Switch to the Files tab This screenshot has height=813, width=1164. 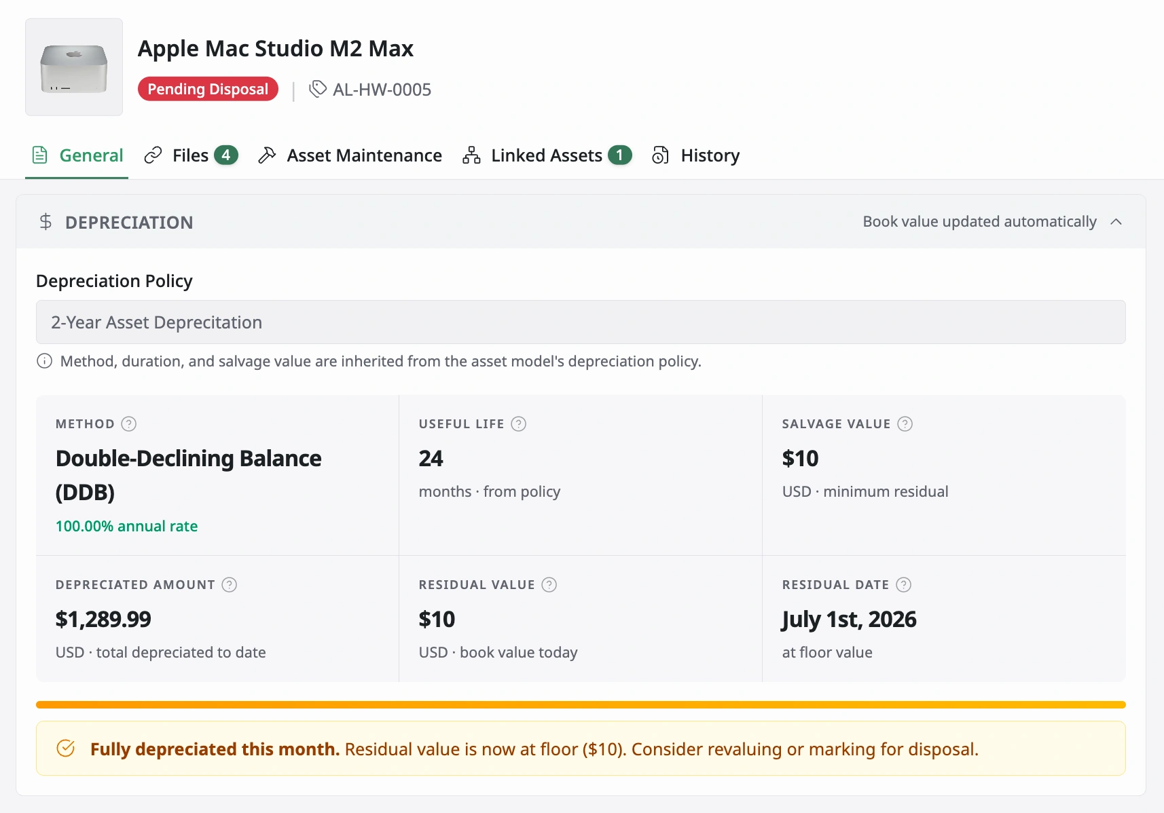191,155
